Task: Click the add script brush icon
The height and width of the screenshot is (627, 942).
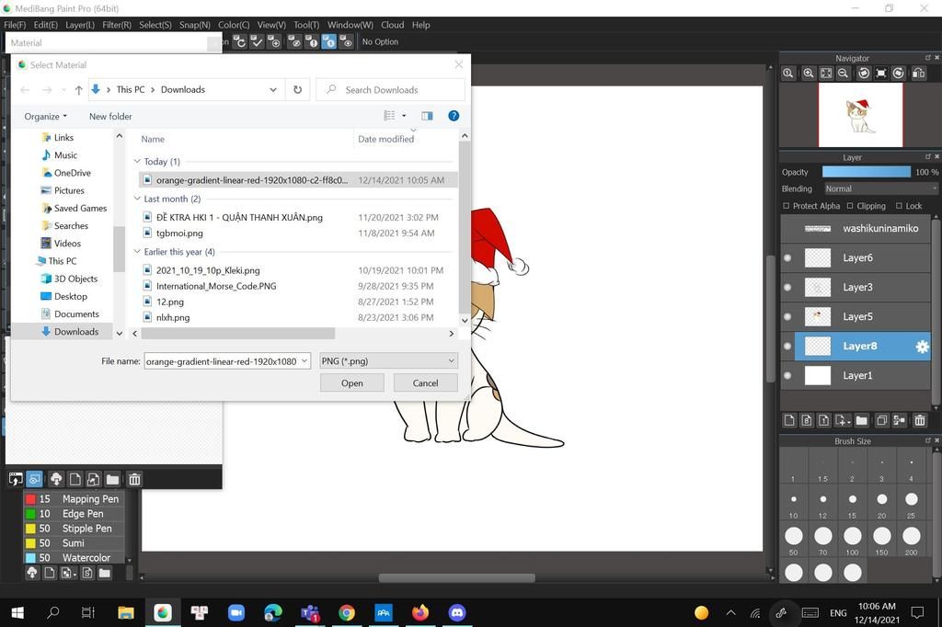Action: (x=87, y=573)
